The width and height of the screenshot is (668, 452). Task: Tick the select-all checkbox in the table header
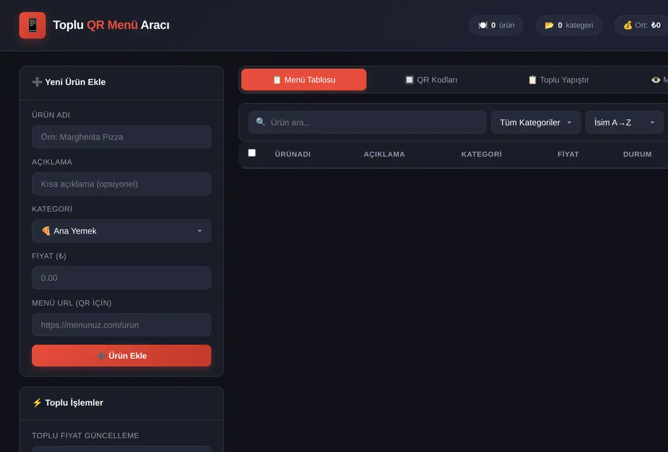click(x=252, y=153)
